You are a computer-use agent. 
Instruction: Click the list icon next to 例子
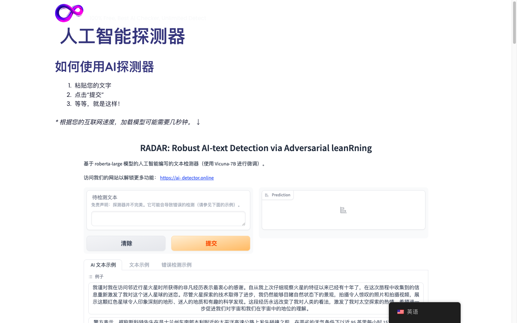(90, 276)
